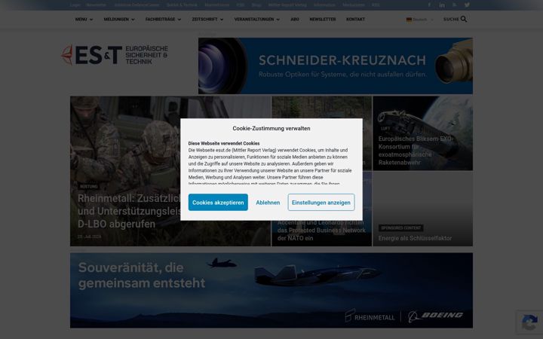This screenshot has height=339, width=543.
Task: Click the Ablehnen button
Action: click(268, 203)
